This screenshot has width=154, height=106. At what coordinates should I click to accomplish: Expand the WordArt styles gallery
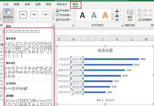(x=113, y=19)
